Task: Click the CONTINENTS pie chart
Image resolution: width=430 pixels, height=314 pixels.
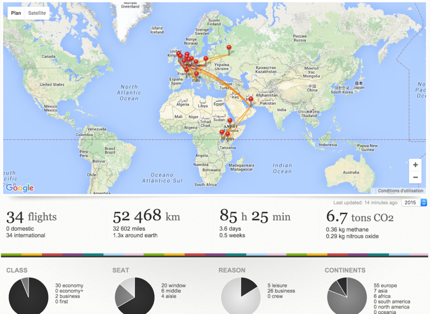Action: (347, 296)
